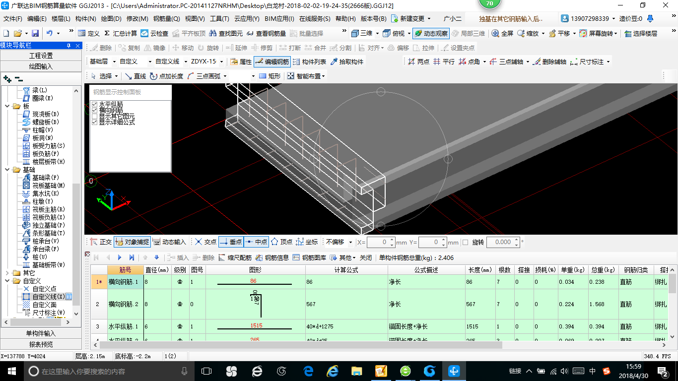Screen dimensions: 678x381
Task: Open 查看钢筋量 rebar quantity view
Action: pos(266,33)
